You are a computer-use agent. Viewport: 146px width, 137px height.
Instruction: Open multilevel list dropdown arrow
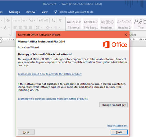click(34, 20)
